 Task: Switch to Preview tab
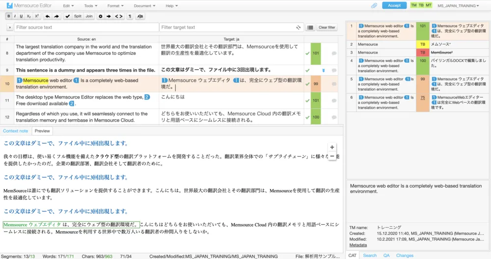[x=42, y=131]
